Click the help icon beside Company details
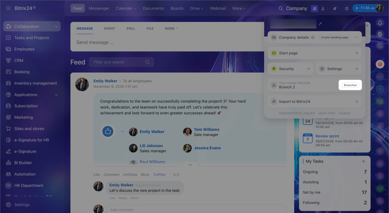Viewport: 389px width, 213px height. pos(313,38)
